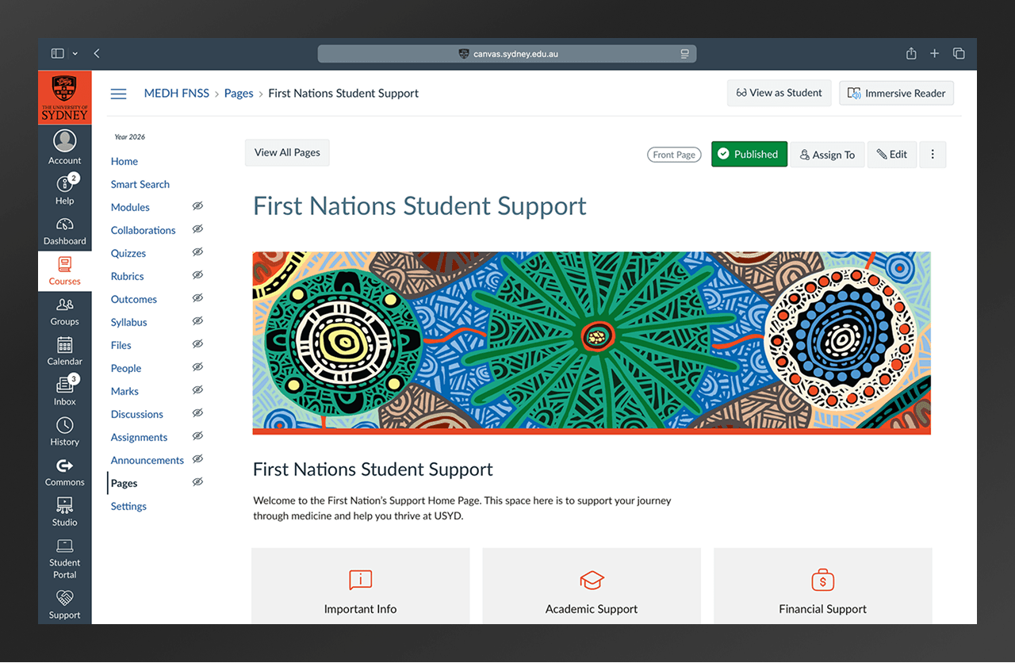Open Home in course navigation
The height and width of the screenshot is (663, 1015).
coord(124,161)
